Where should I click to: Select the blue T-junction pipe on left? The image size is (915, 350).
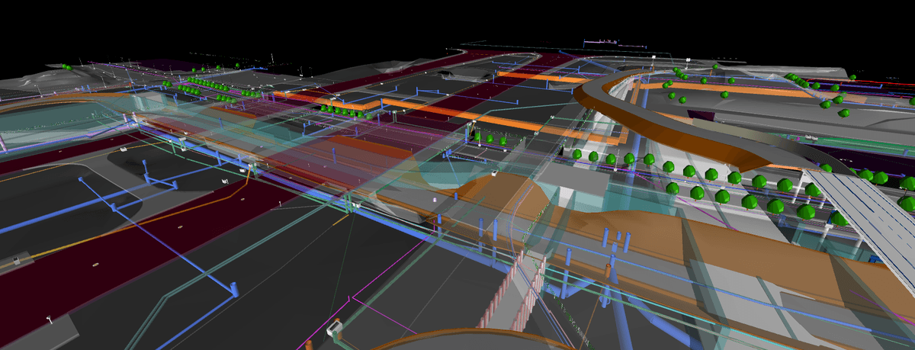pos(156,181)
